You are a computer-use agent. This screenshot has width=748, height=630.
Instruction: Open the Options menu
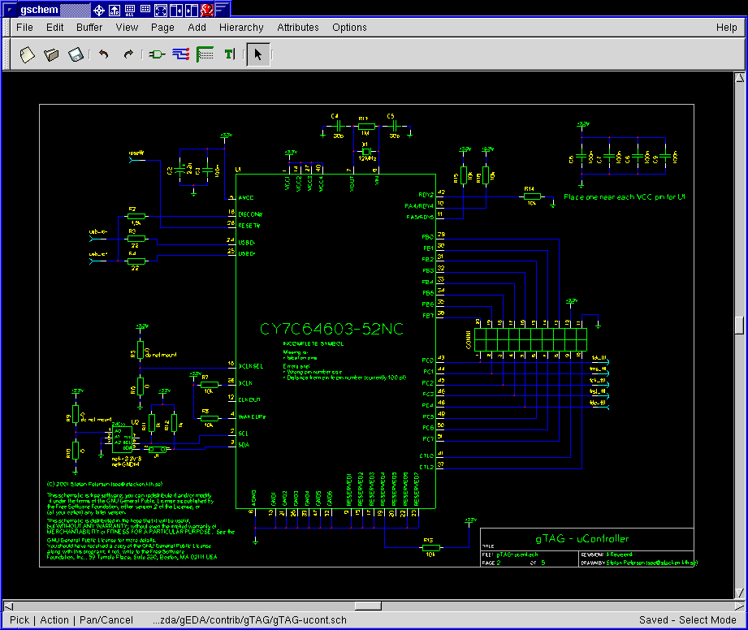coord(350,28)
